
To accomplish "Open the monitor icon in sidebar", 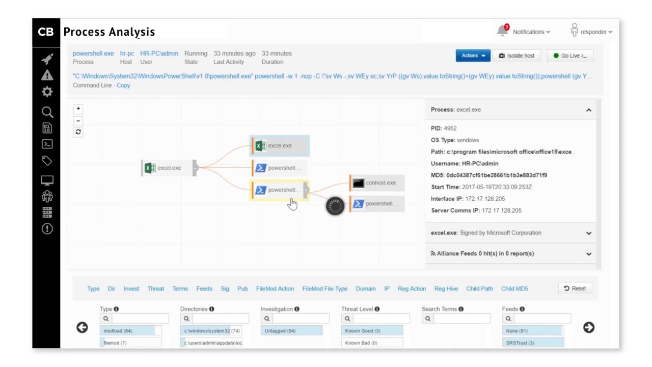I will pyautogui.click(x=47, y=181).
